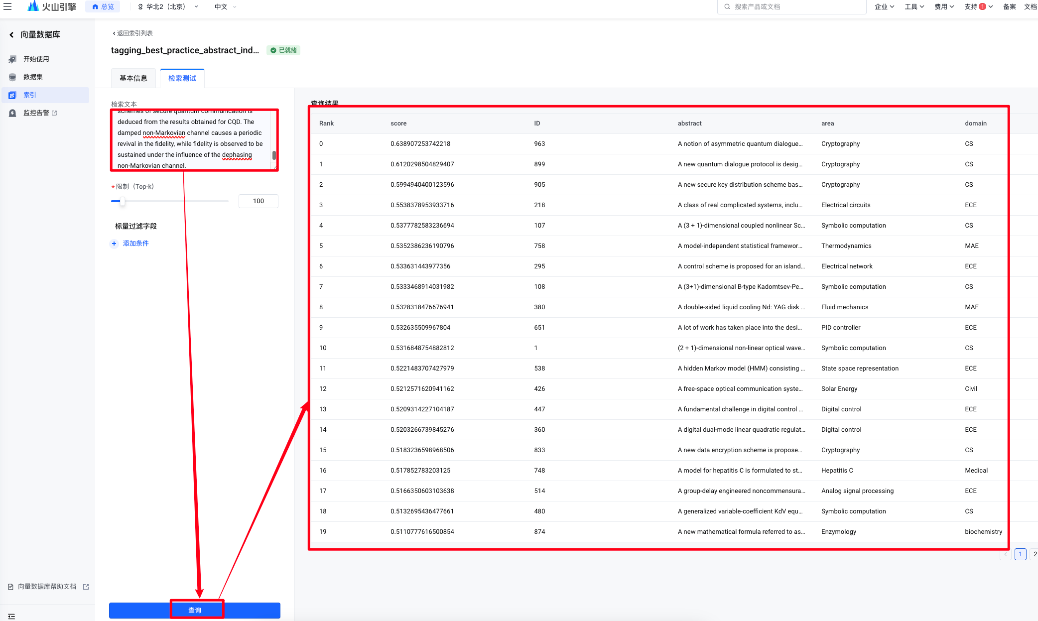Viewport: 1038px width, 621px height.
Task: Click 返回索引列表 back link
Action: tap(132, 33)
